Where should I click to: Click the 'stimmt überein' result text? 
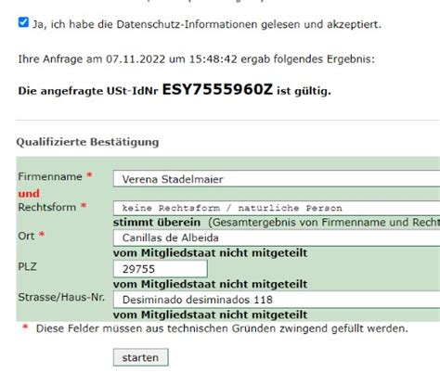click(x=157, y=223)
